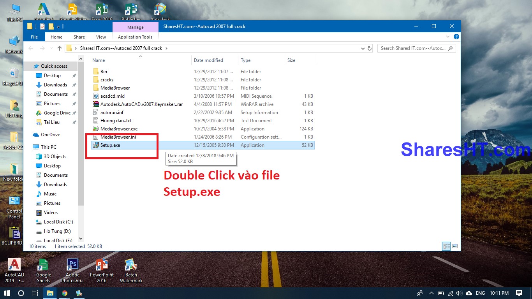Refresh the current folder view
Screen dimensions: 532x299
coord(370,48)
